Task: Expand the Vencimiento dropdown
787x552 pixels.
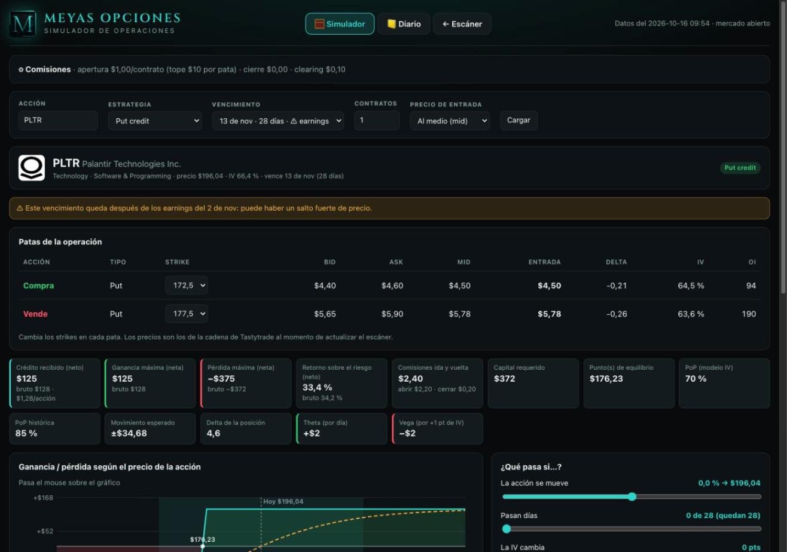Action: click(278, 121)
